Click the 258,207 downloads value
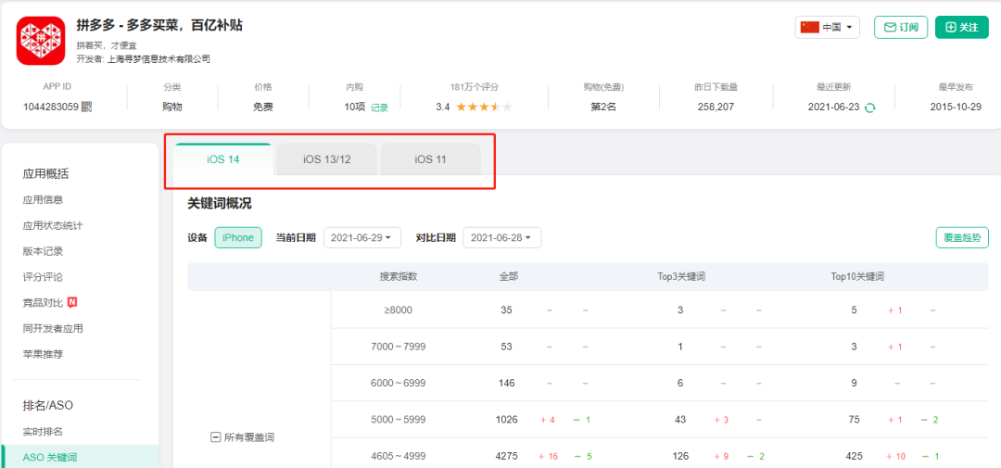Image resolution: width=1001 pixels, height=468 pixels. 716,108
